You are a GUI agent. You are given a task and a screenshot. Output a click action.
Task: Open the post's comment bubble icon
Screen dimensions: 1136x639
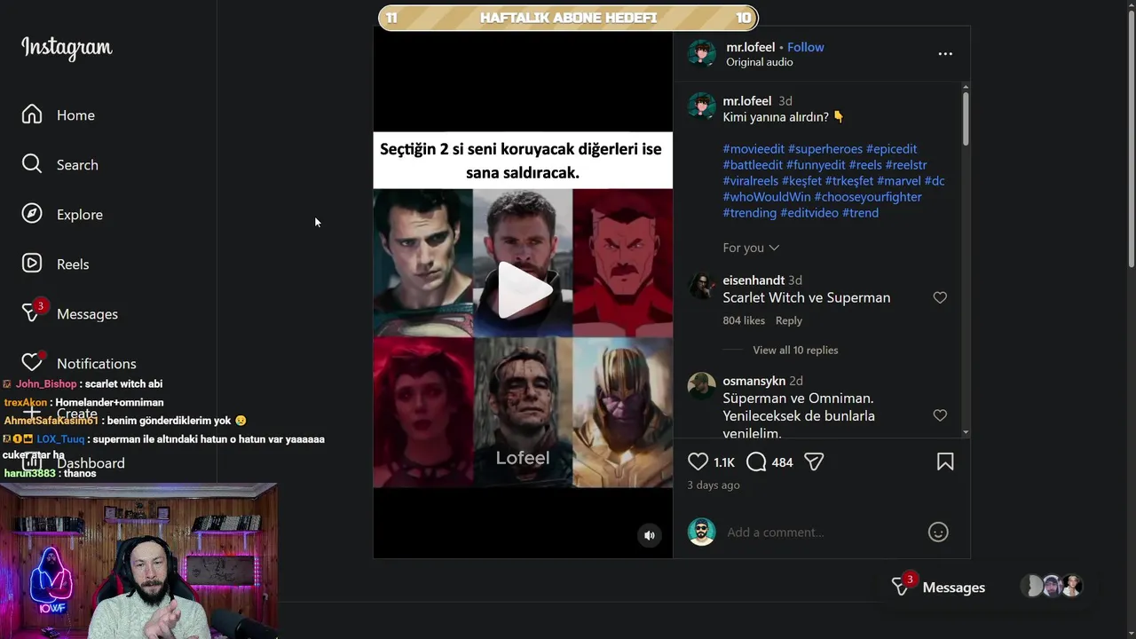coord(756,461)
